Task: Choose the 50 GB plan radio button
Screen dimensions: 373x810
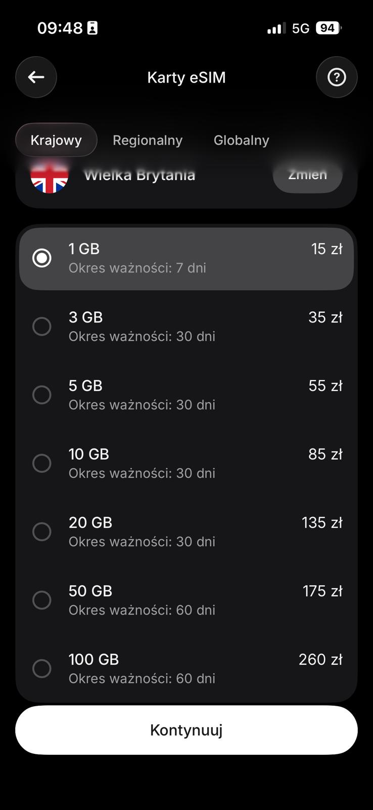Action: coord(42,600)
